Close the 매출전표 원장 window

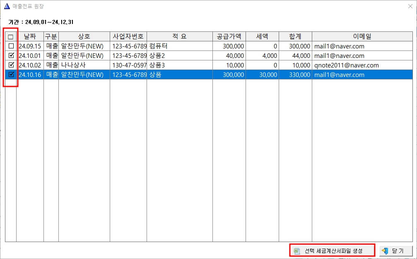[410, 6]
